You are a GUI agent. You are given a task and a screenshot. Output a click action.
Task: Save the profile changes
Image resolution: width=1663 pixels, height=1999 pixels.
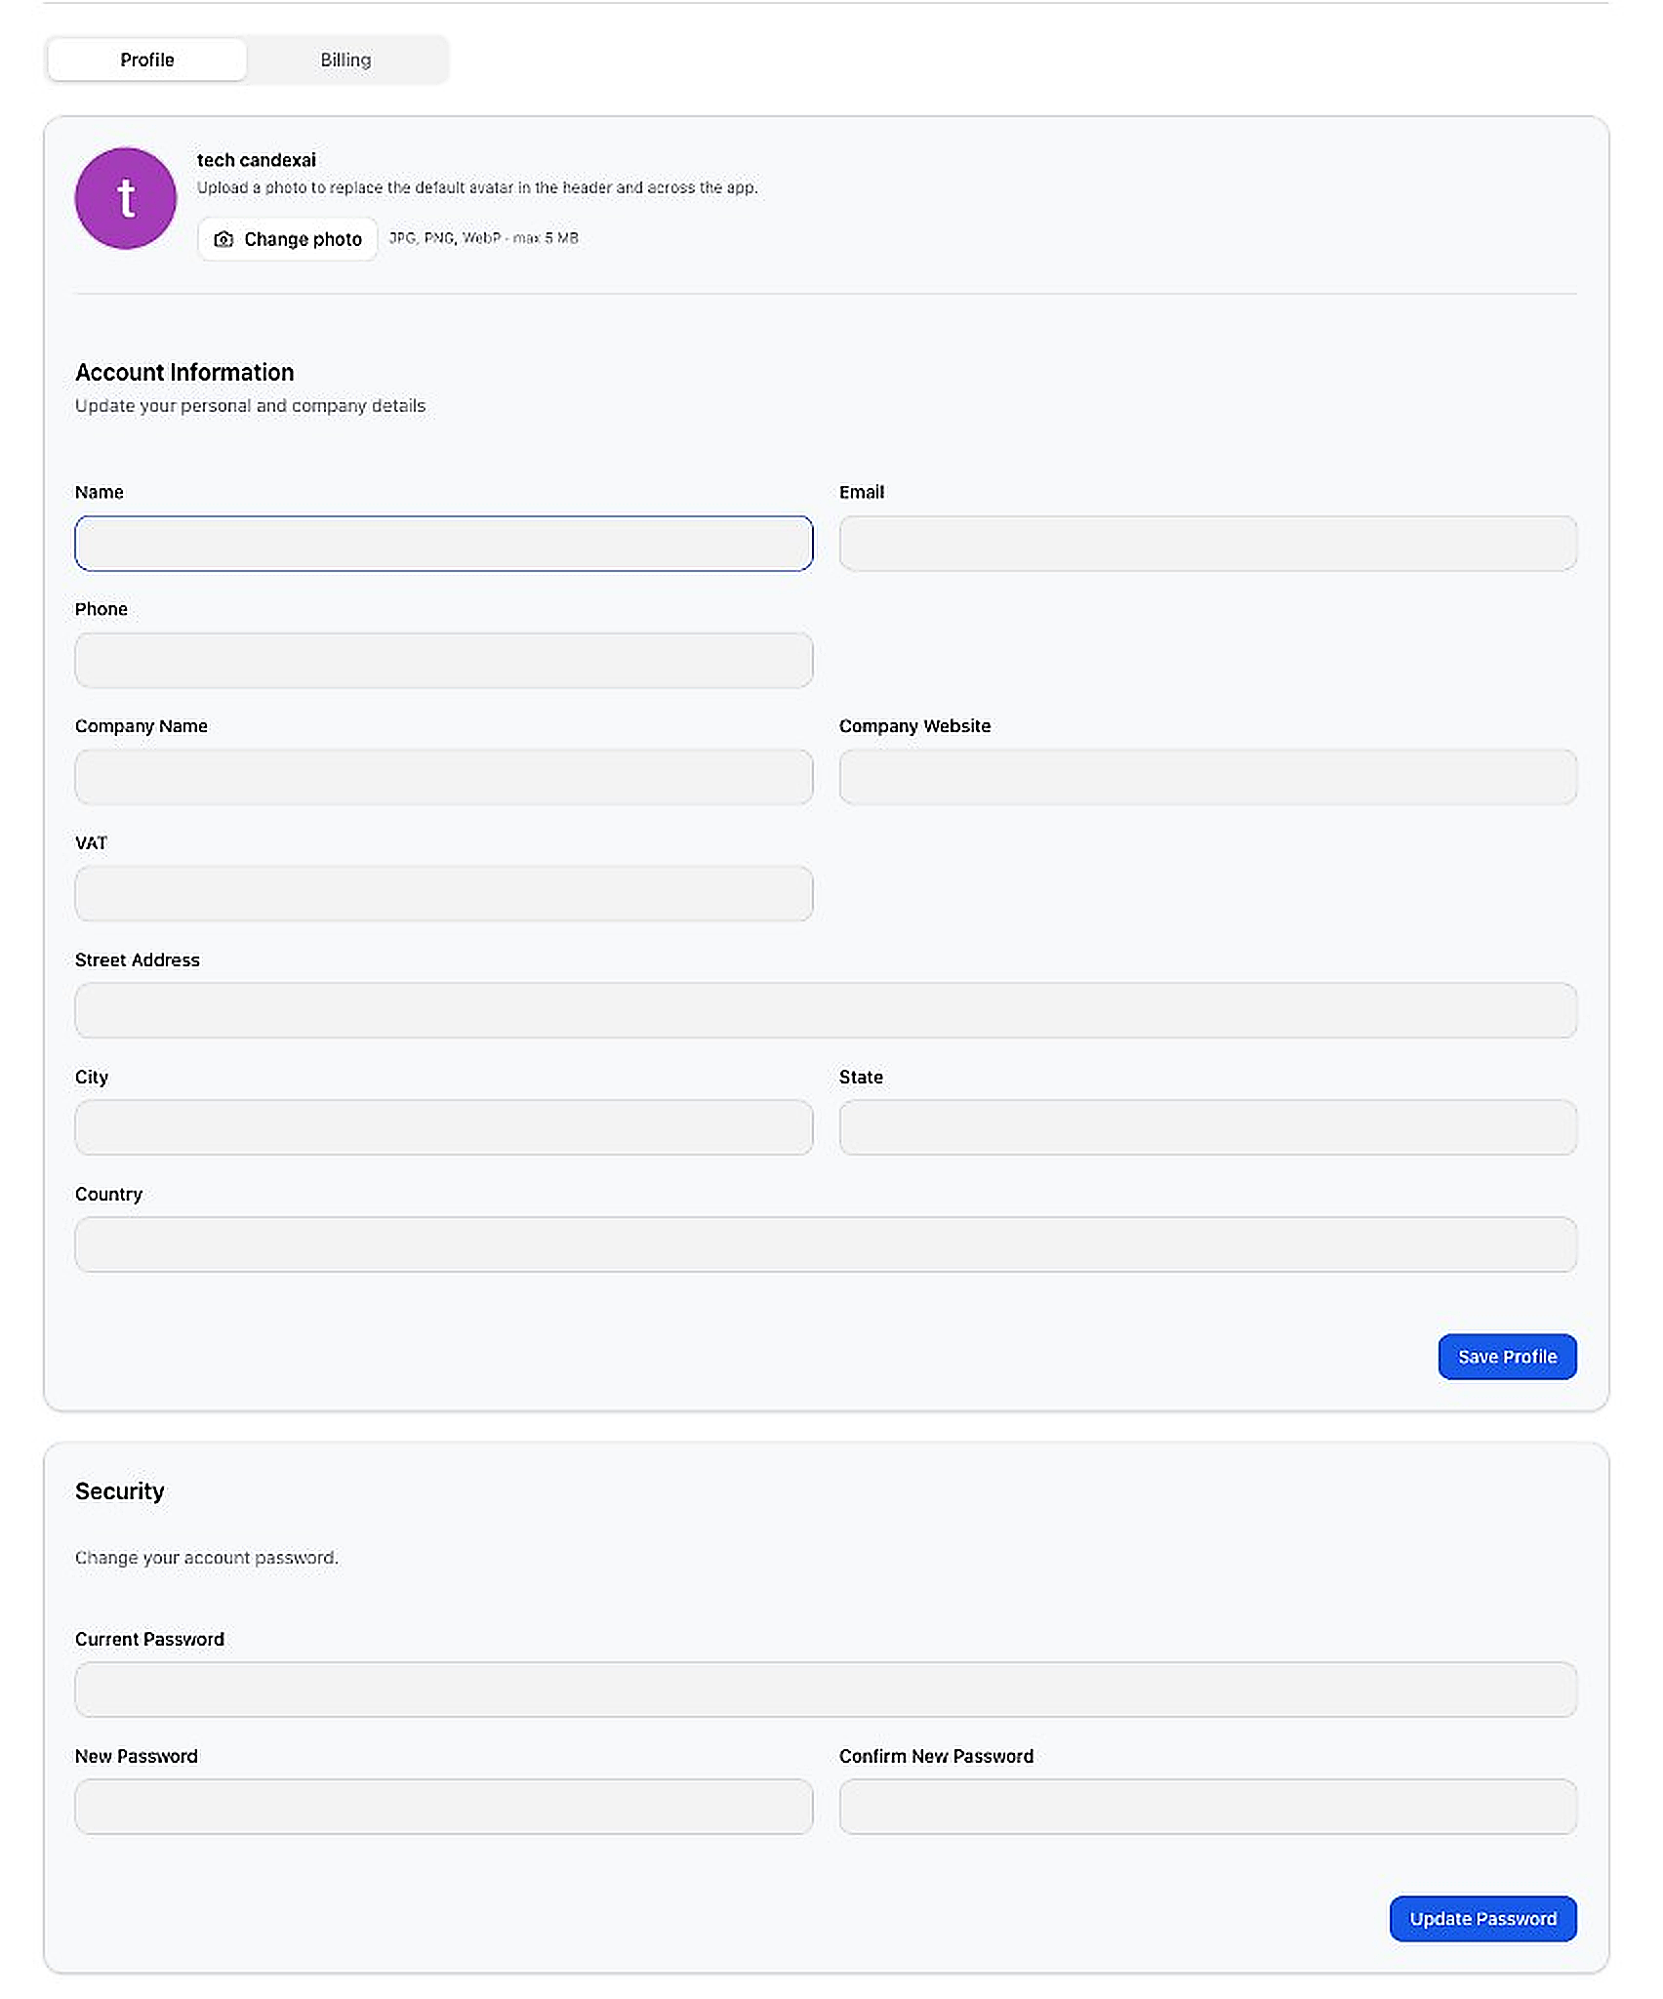point(1508,1357)
